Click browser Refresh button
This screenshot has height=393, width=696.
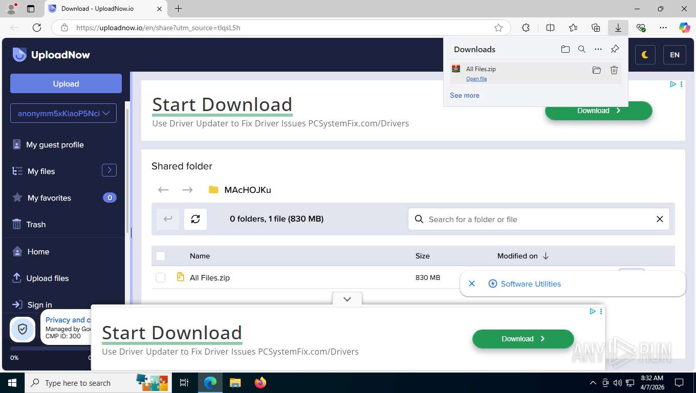[x=37, y=28]
